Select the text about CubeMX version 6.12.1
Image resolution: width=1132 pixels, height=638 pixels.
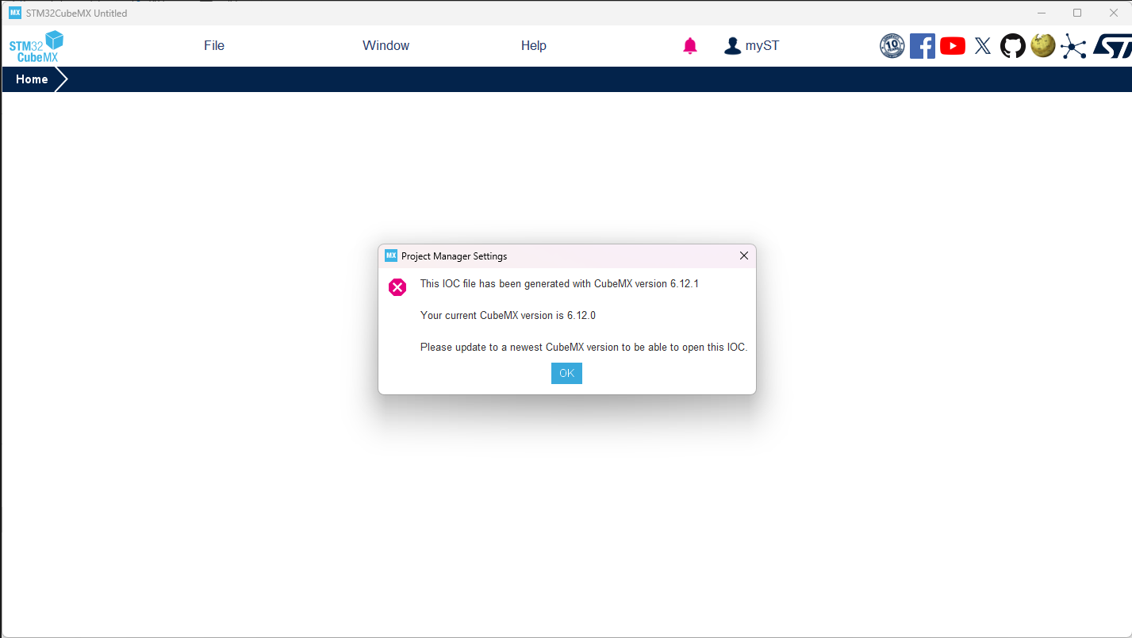click(559, 283)
